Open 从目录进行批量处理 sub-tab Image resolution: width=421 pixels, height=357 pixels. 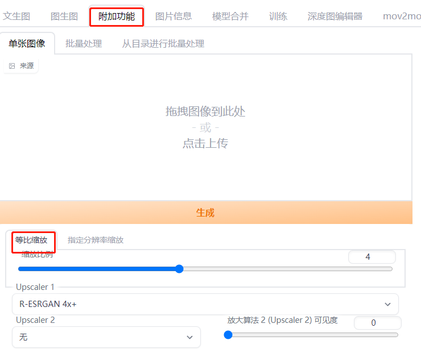pyautogui.click(x=163, y=43)
